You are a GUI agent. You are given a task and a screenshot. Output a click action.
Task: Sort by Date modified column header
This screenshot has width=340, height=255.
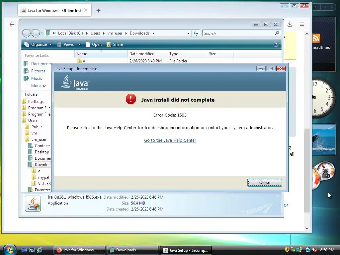tap(147, 54)
